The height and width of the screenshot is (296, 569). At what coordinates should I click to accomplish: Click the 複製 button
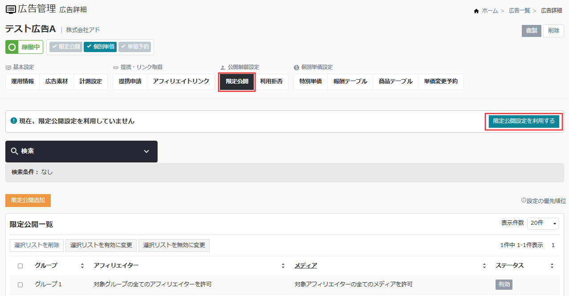tap(532, 31)
